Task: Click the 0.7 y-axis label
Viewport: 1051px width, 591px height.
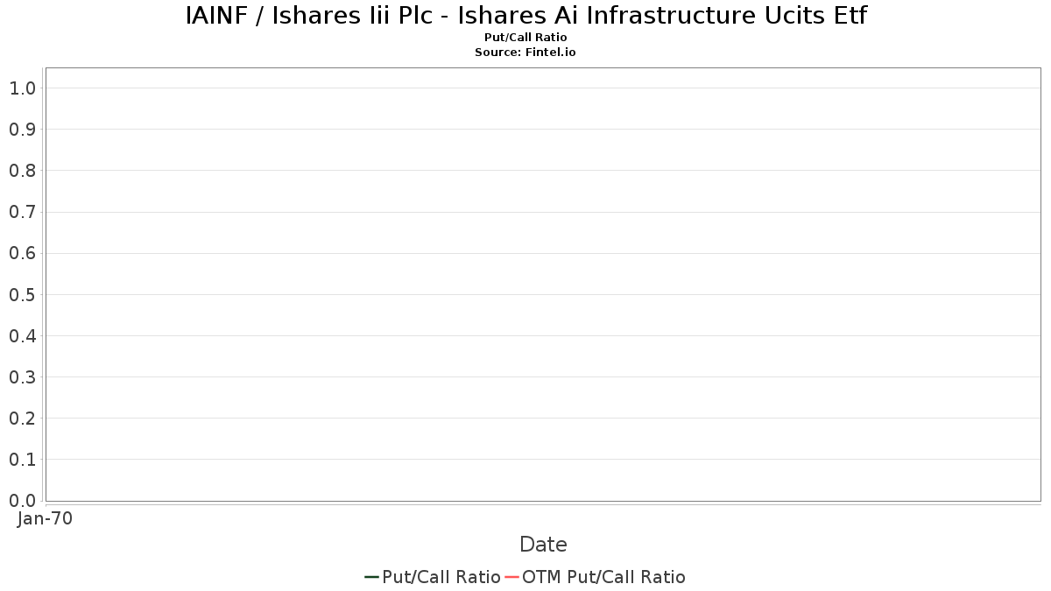Action: tap(22, 212)
